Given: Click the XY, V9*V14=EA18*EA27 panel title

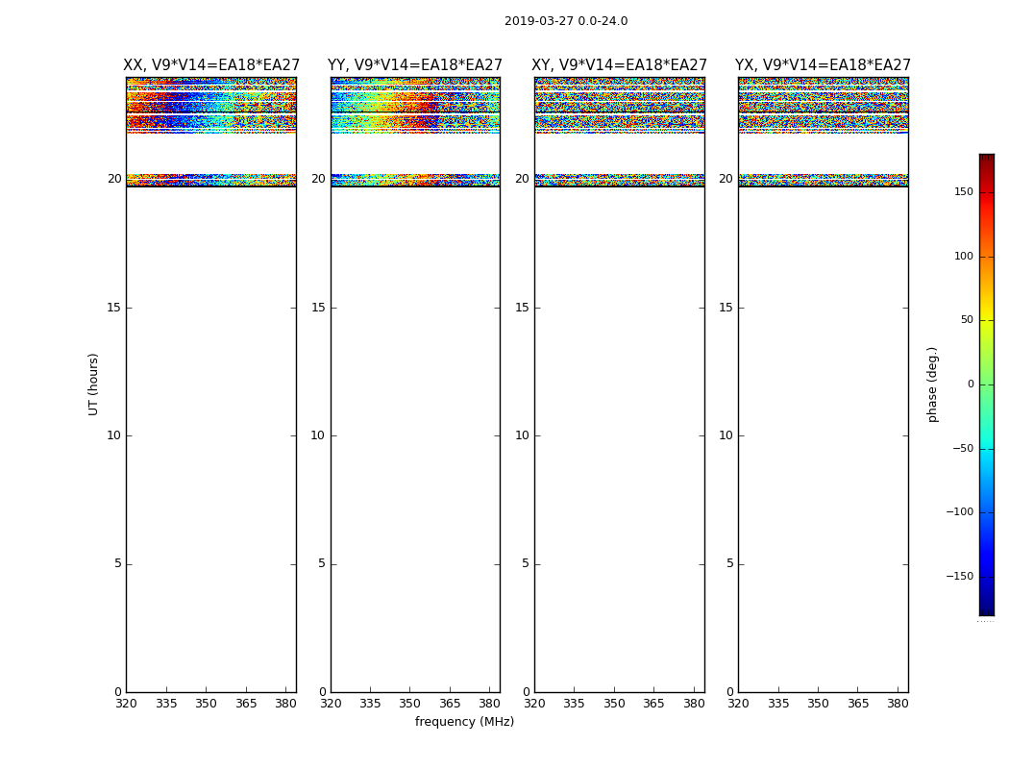Looking at the screenshot, I should point(619,65).
